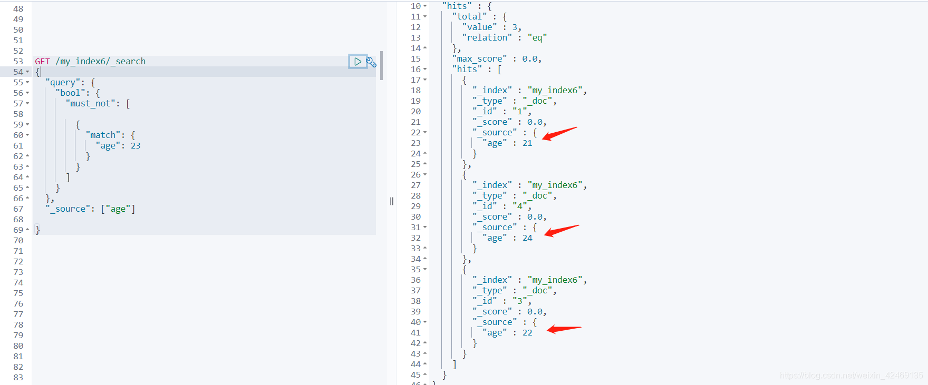Click the "value" : 3 line in response
This screenshot has height=385, width=928.
[492, 27]
